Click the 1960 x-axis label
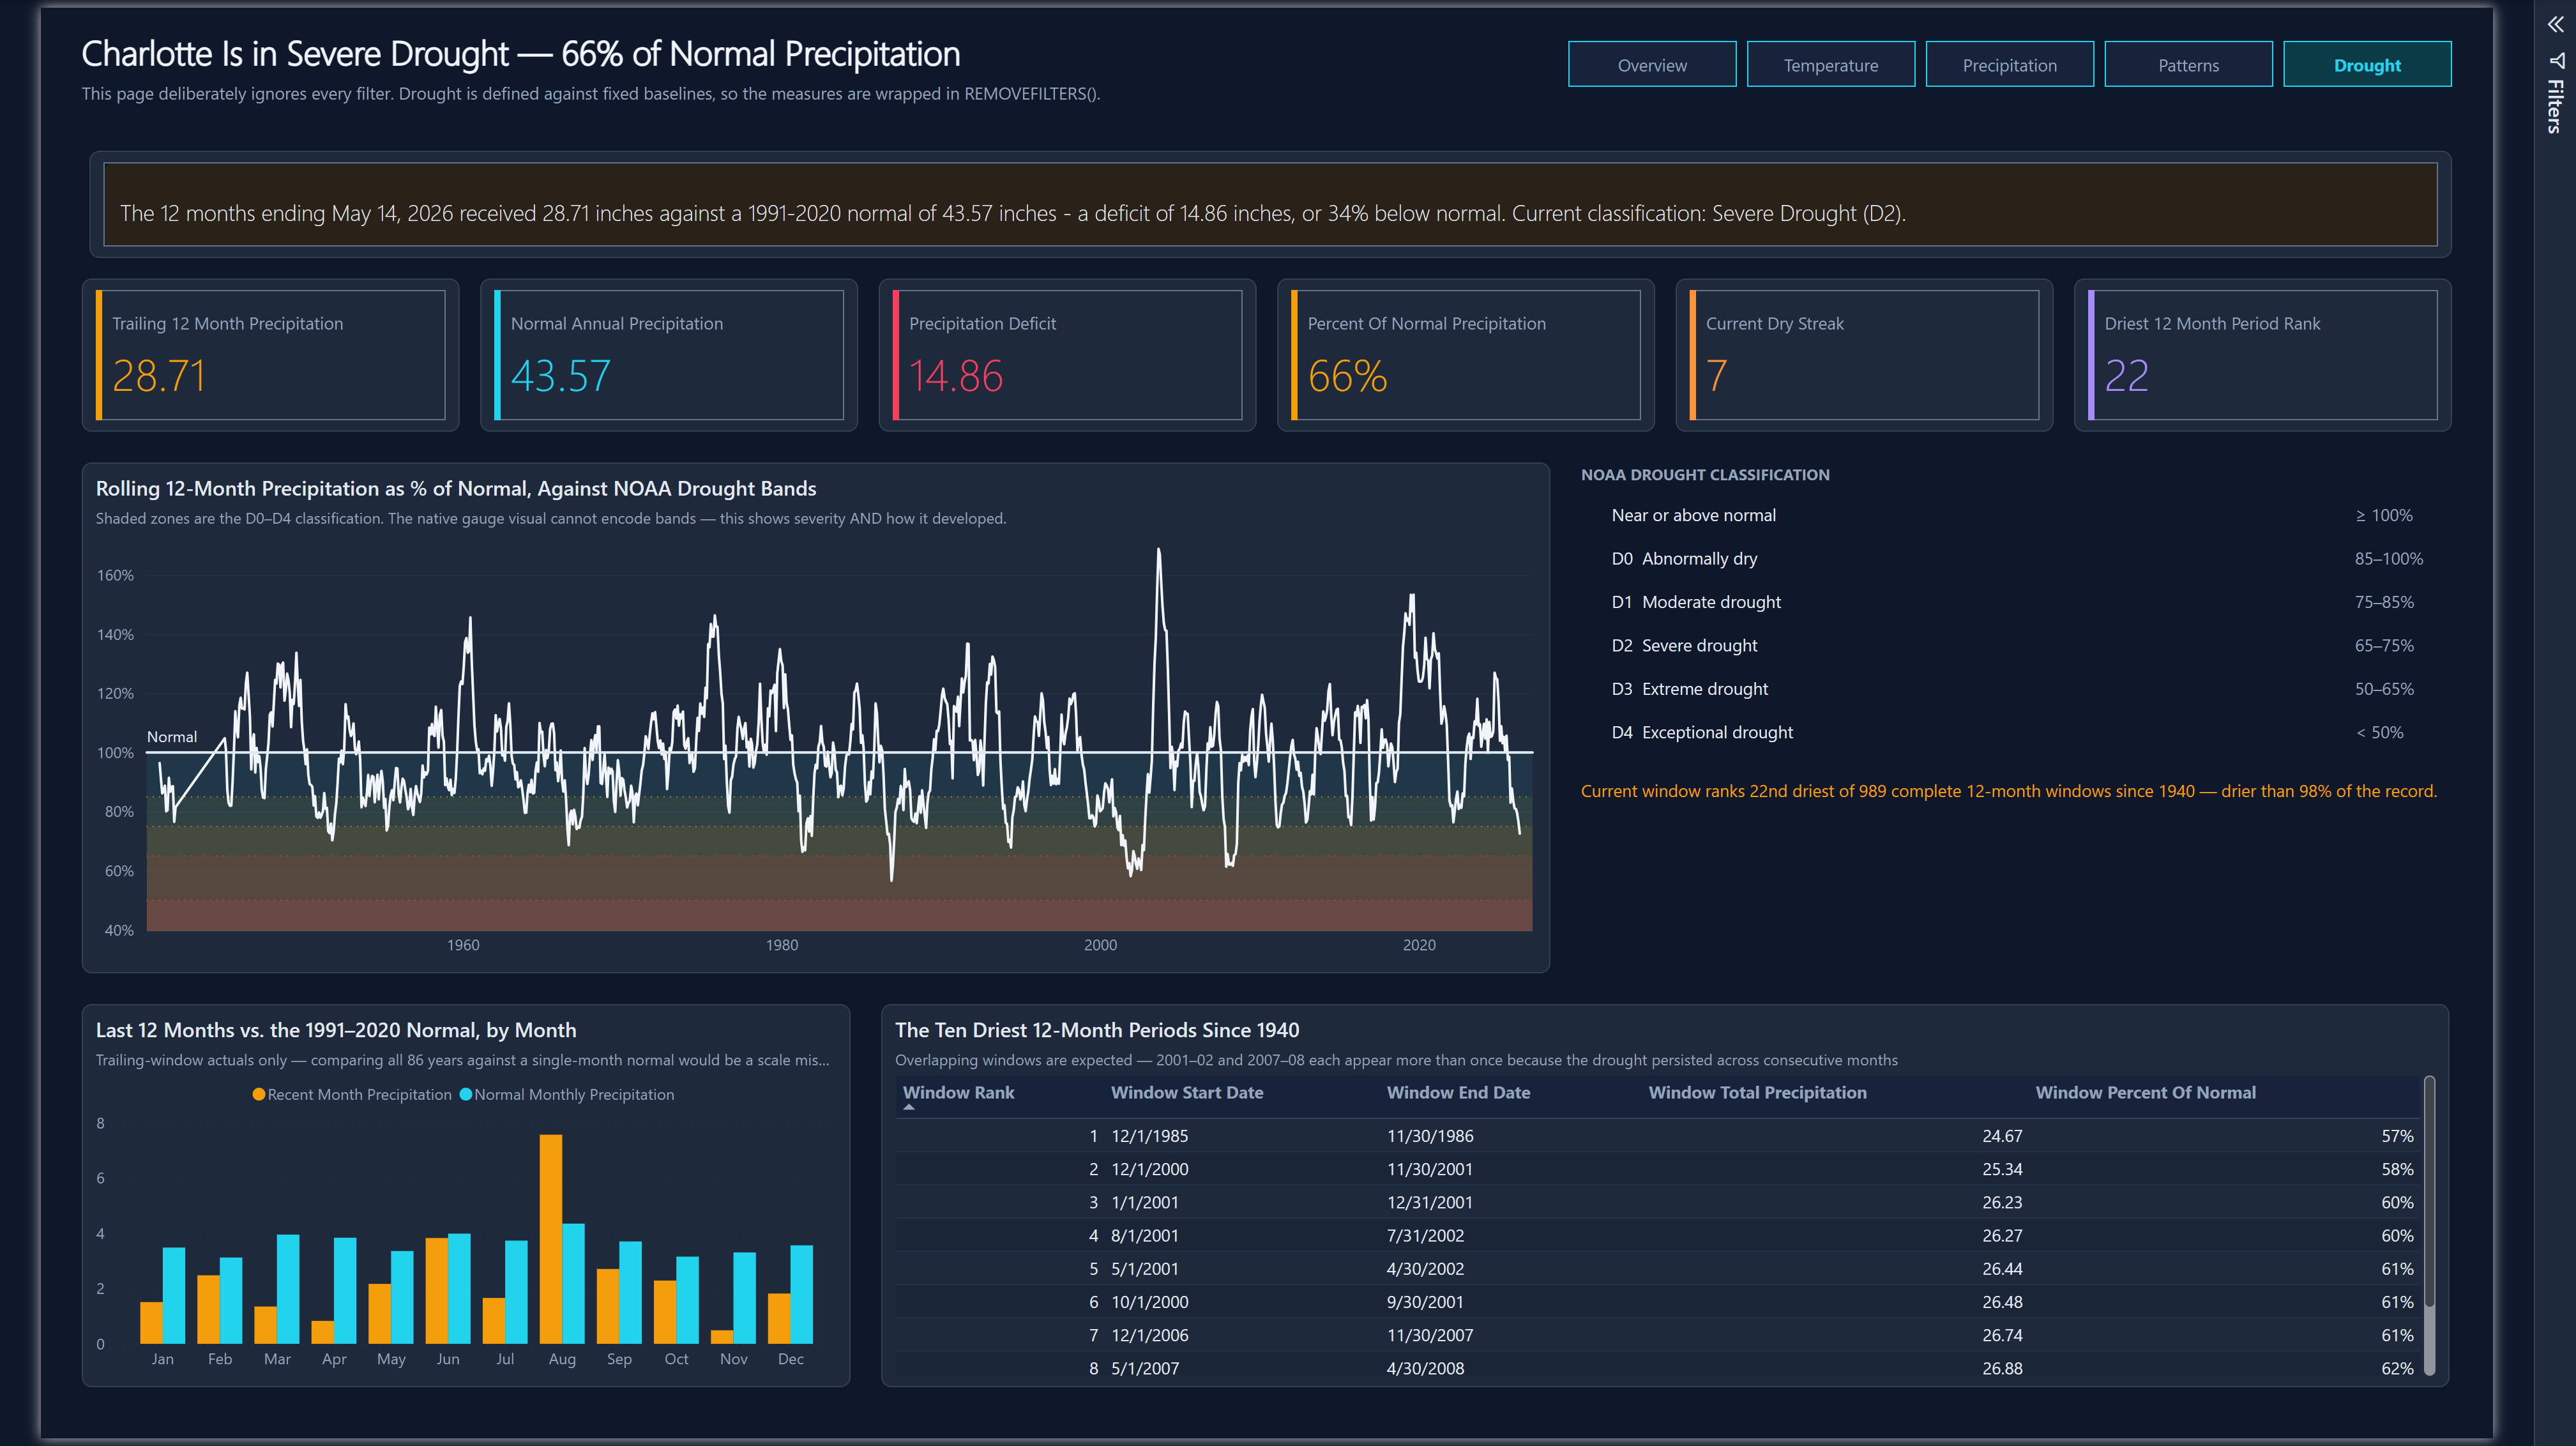The height and width of the screenshot is (1446, 2576). point(463,945)
